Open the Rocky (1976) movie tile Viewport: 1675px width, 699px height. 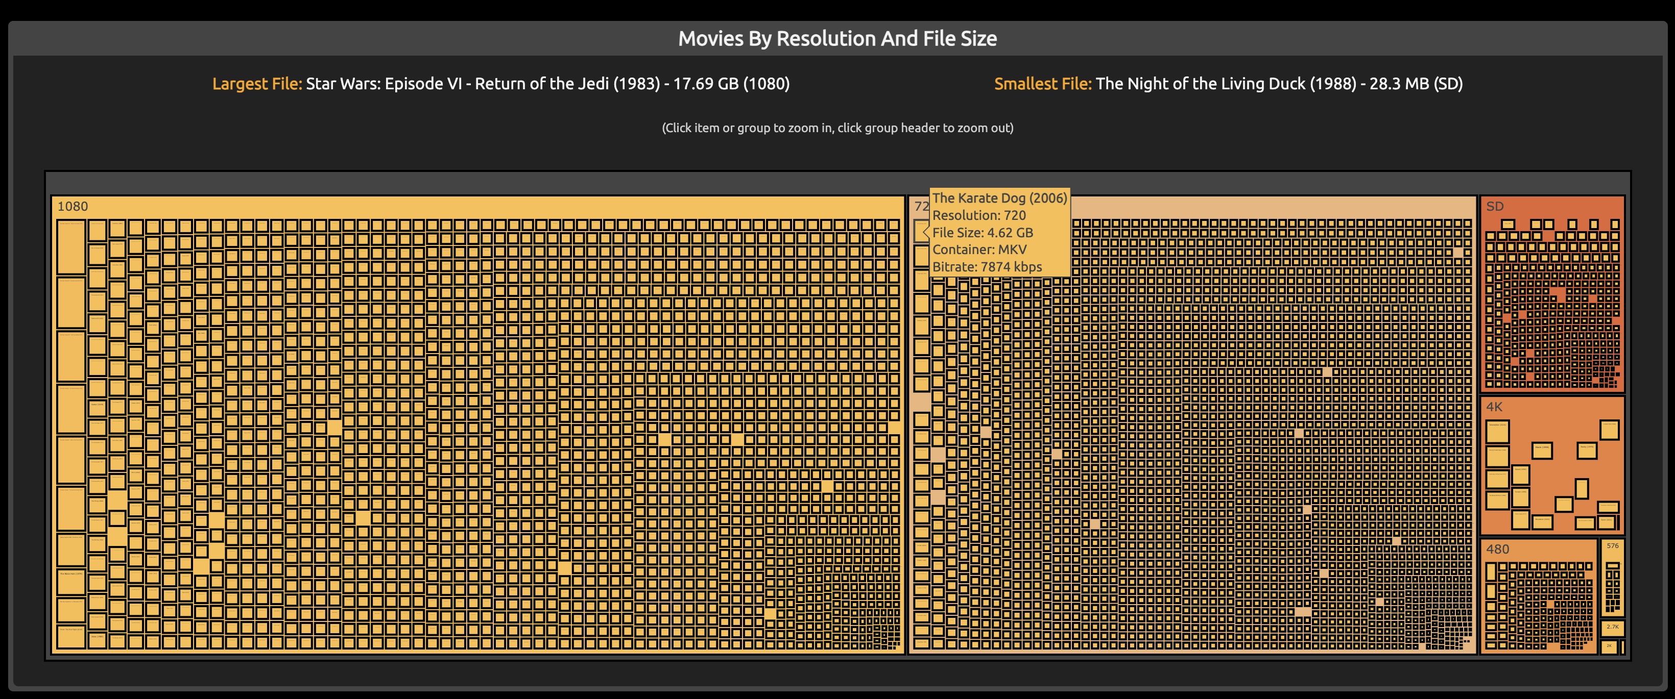pyautogui.click(x=1587, y=451)
